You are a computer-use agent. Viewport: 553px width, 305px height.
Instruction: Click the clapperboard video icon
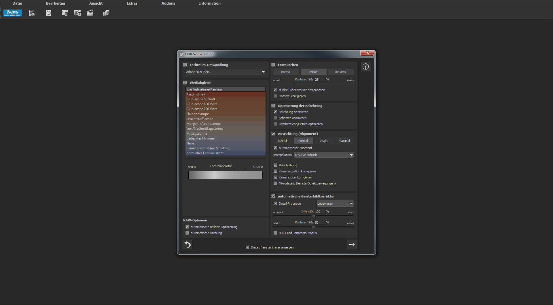coord(90,13)
